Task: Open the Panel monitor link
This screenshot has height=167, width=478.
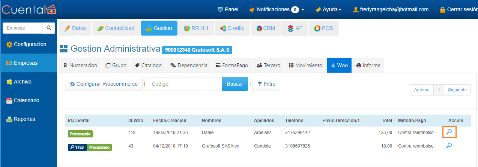Action: [x=228, y=9]
